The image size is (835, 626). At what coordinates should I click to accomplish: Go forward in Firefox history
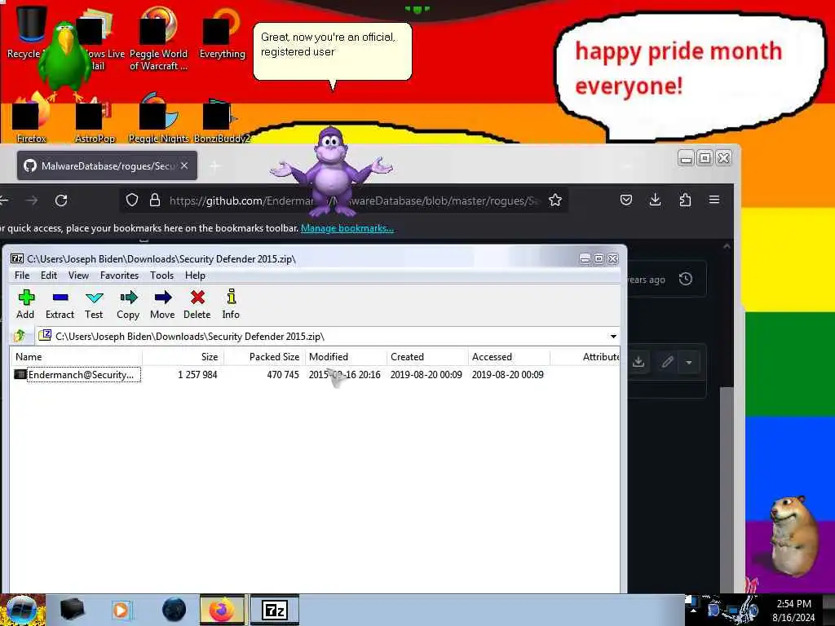(32, 201)
